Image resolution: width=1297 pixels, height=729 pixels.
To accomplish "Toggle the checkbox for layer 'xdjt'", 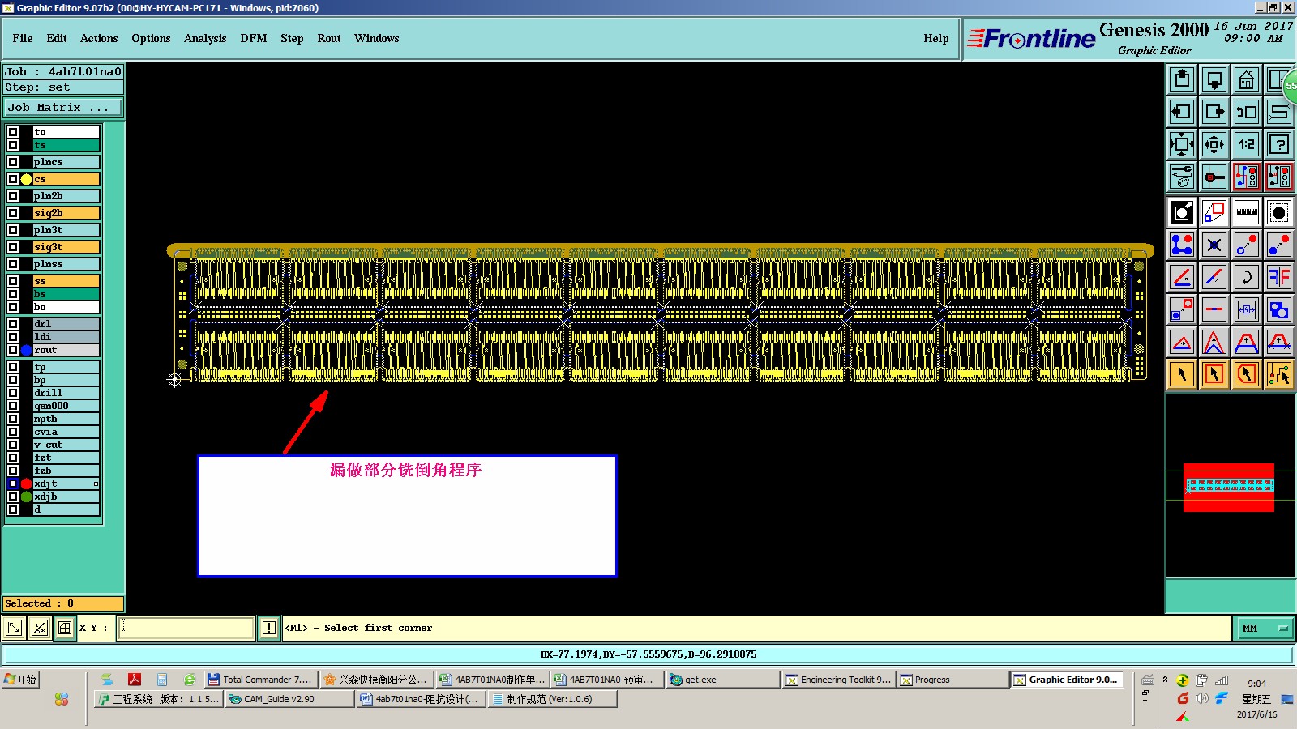I will [x=13, y=484].
